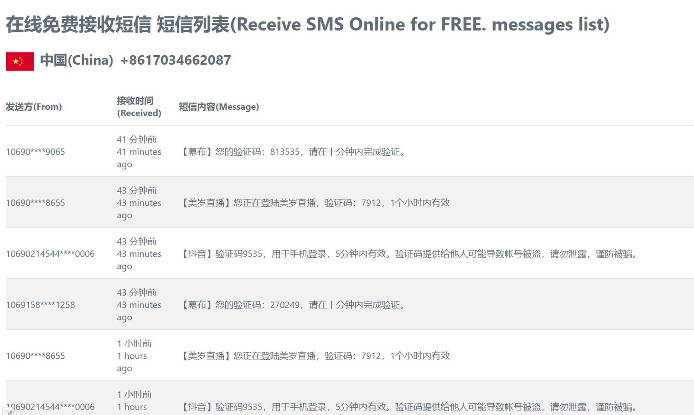Click the 中国(China) country label
The image size is (694, 415).
coord(76,60)
